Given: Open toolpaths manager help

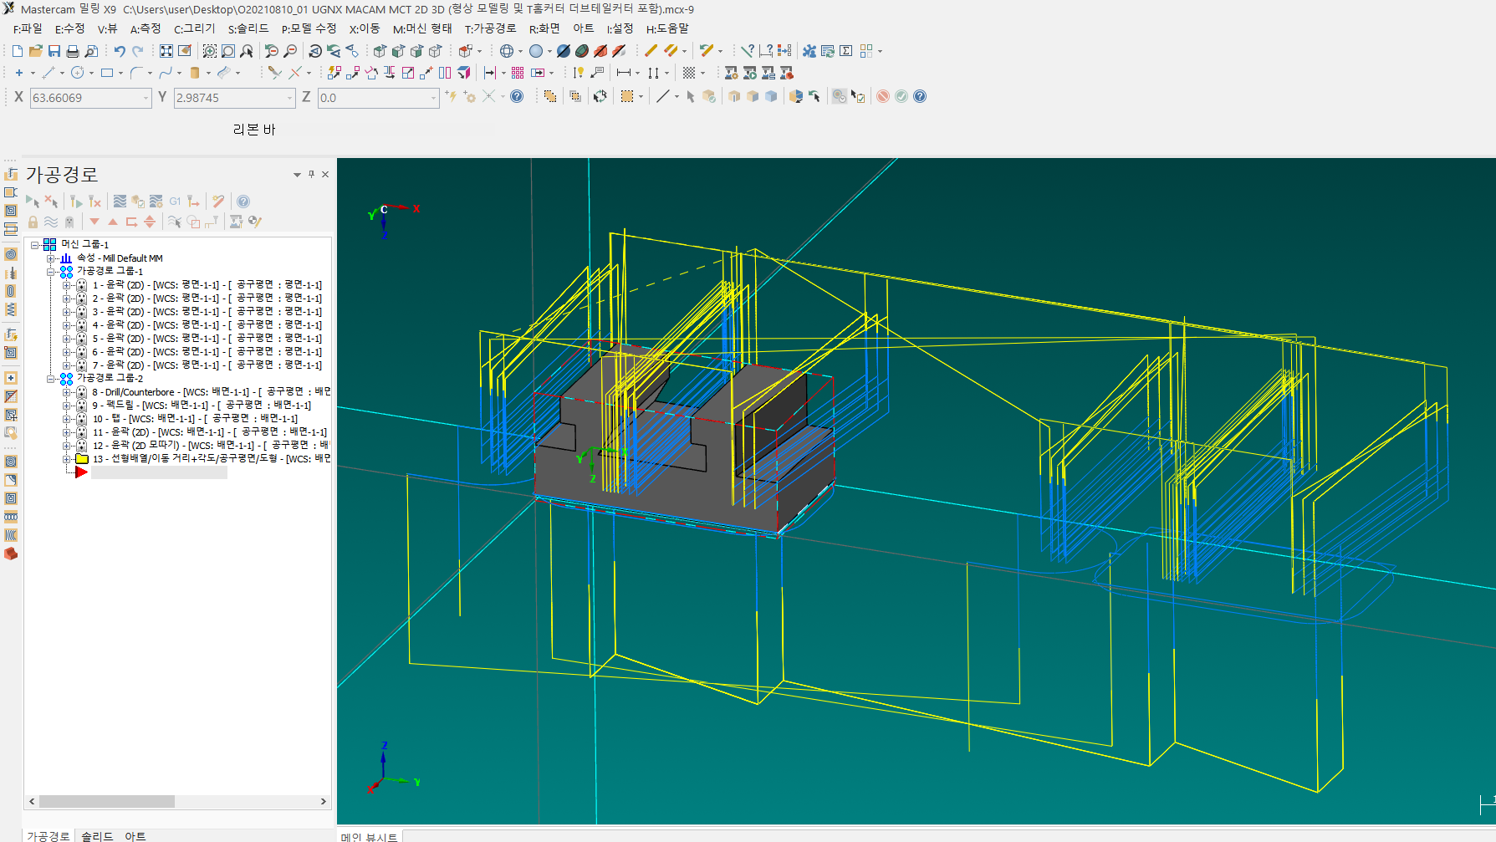Looking at the screenshot, I should tap(243, 202).
